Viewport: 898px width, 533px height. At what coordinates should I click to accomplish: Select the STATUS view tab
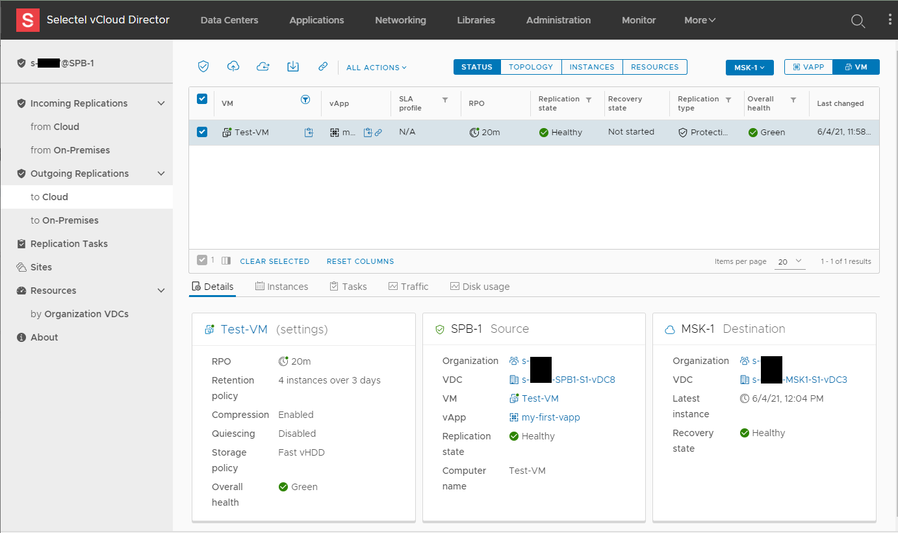477,67
